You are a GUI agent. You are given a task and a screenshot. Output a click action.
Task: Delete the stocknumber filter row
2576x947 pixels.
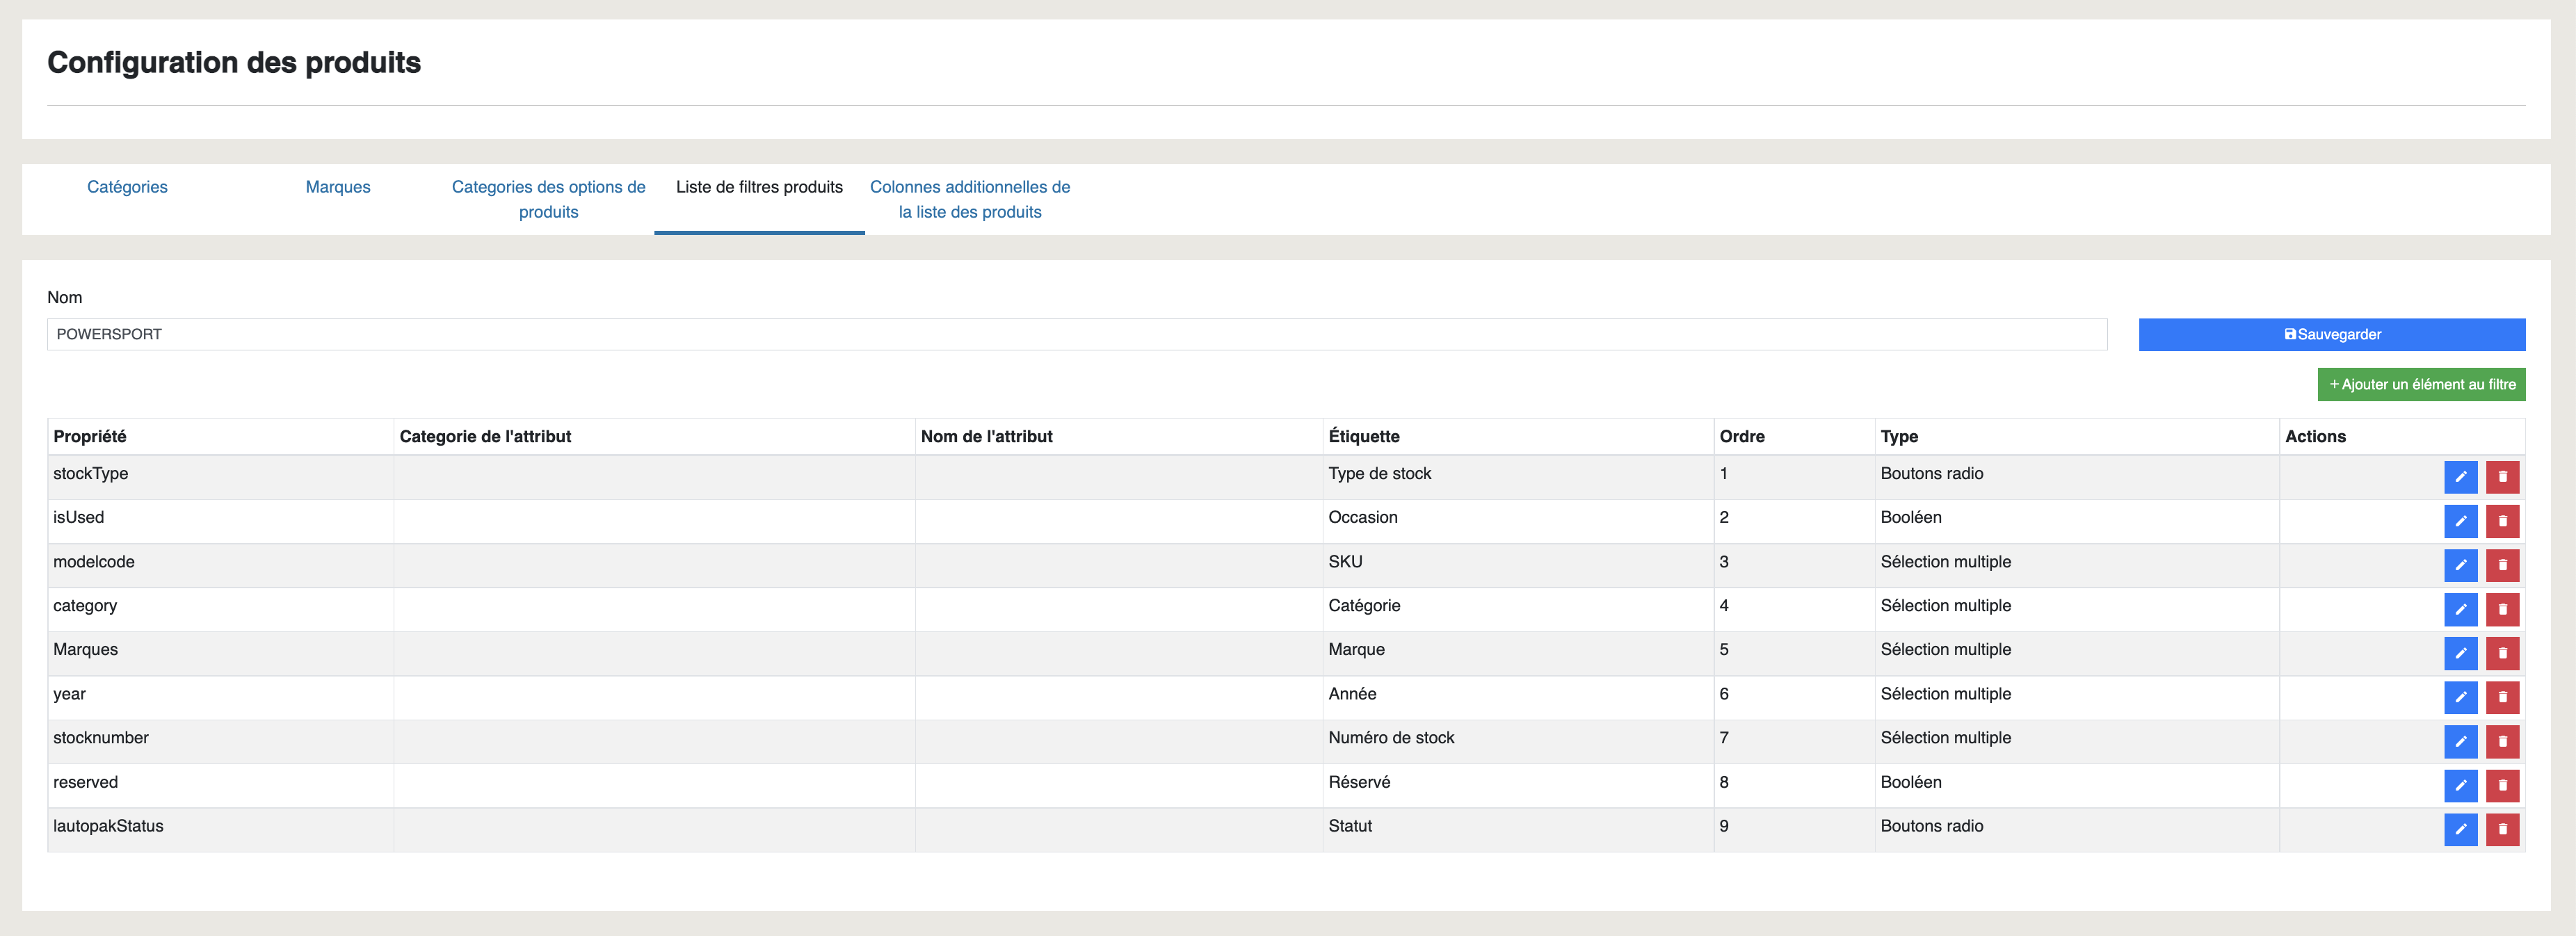click(x=2502, y=741)
